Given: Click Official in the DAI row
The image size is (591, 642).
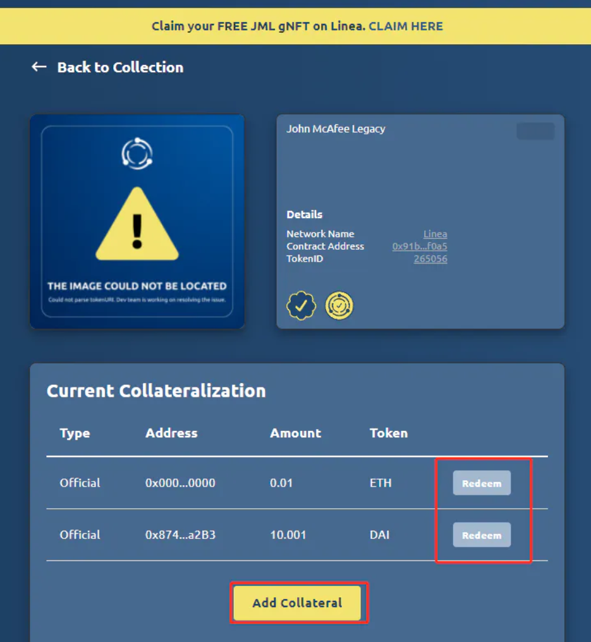Looking at the screenshot, I should 80,535.
